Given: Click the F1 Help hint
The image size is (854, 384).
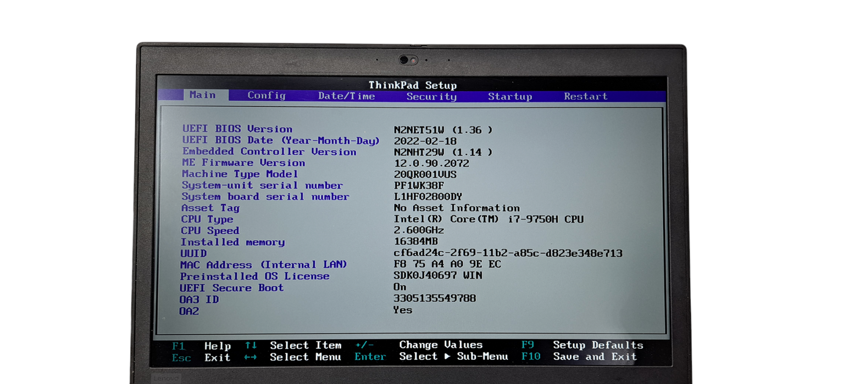Looking at the screenshot, I should point(202,346).
